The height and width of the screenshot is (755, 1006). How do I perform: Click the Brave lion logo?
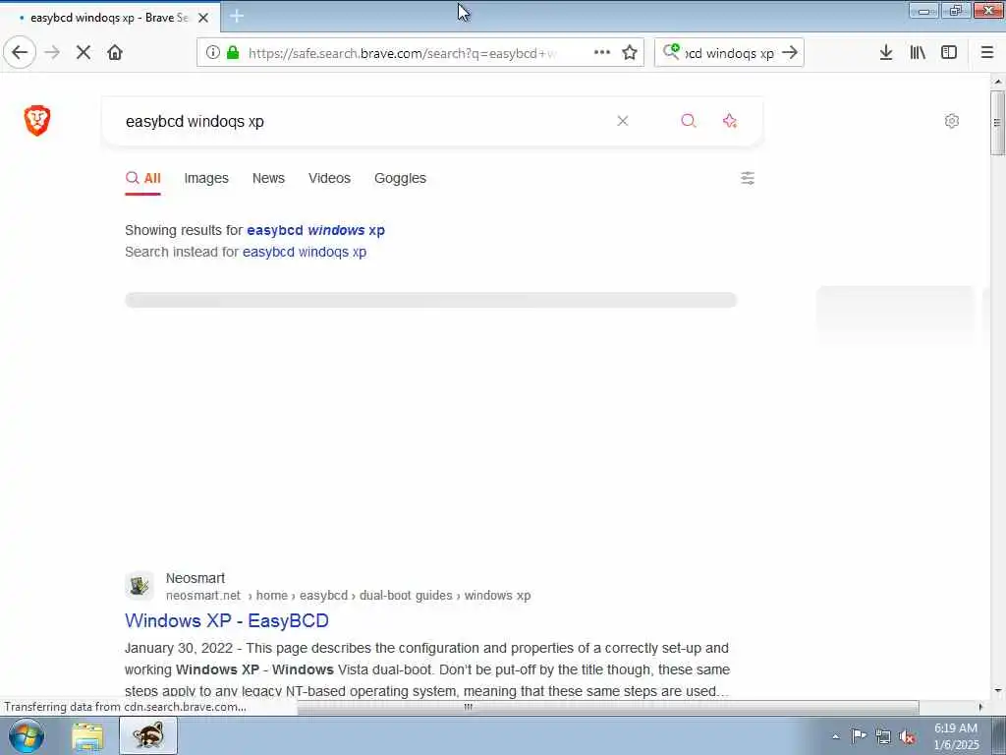[37, 121]
